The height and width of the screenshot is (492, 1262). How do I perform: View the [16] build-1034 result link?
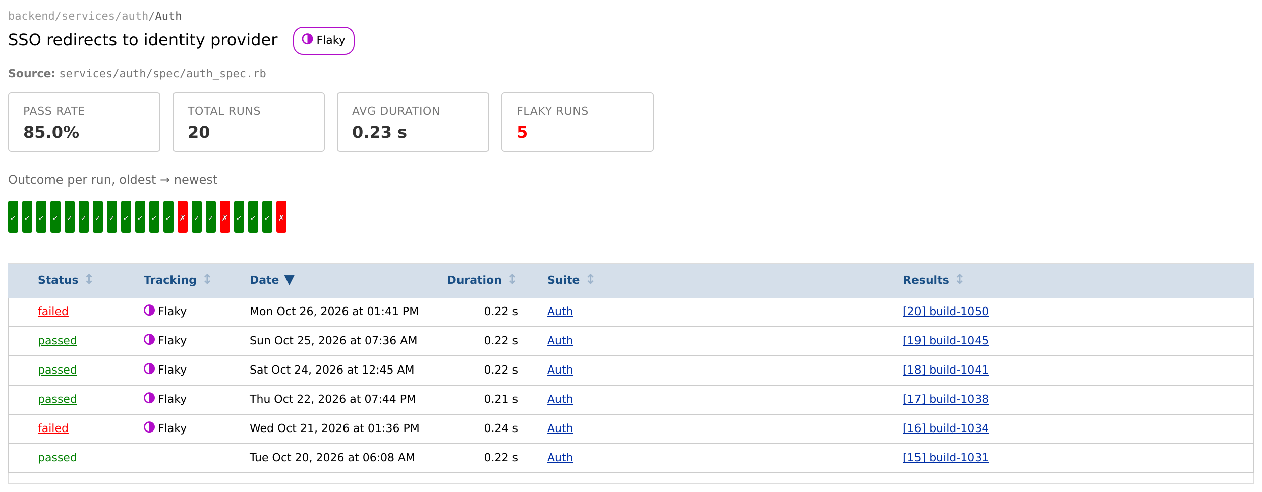pyautogui.click(x=946, y=428)
